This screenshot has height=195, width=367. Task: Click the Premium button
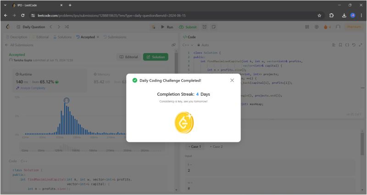point(354,27)
